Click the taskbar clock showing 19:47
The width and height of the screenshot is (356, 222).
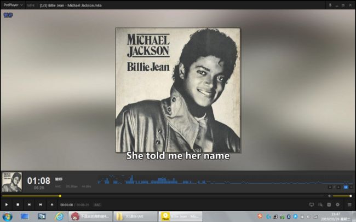[336, 217]
